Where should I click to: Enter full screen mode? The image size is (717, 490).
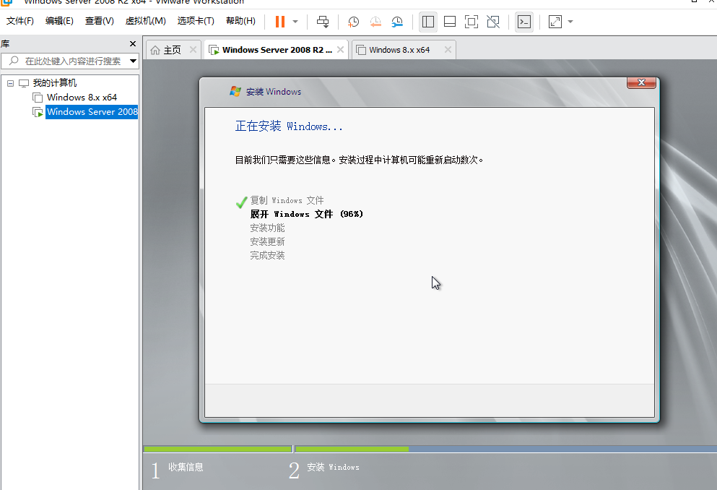tap(471, 22)
